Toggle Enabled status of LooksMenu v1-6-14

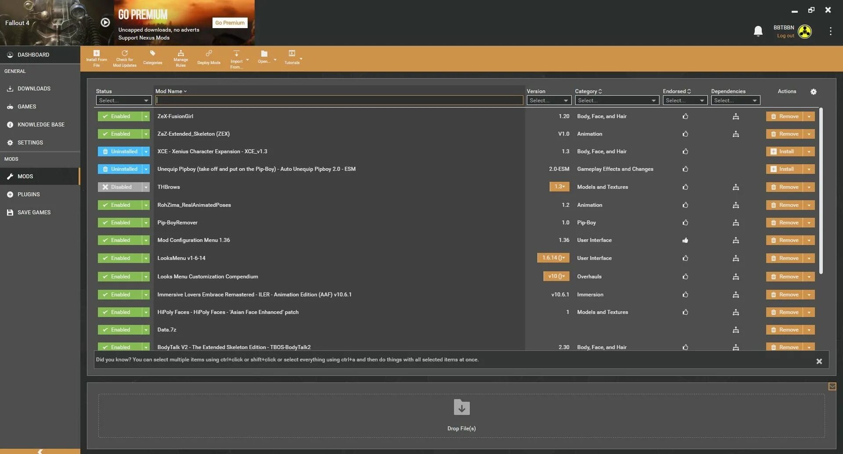pyautogui.click(x=120, y=258)
